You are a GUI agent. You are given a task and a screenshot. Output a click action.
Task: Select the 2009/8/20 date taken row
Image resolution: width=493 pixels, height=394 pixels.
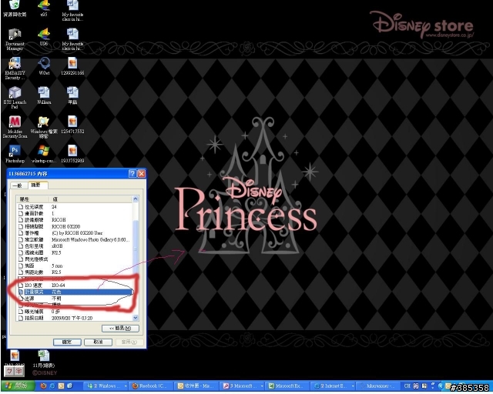click(75, 318)
